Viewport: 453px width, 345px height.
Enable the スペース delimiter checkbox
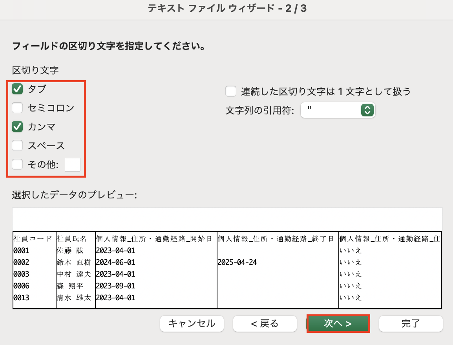pos(17,146)
